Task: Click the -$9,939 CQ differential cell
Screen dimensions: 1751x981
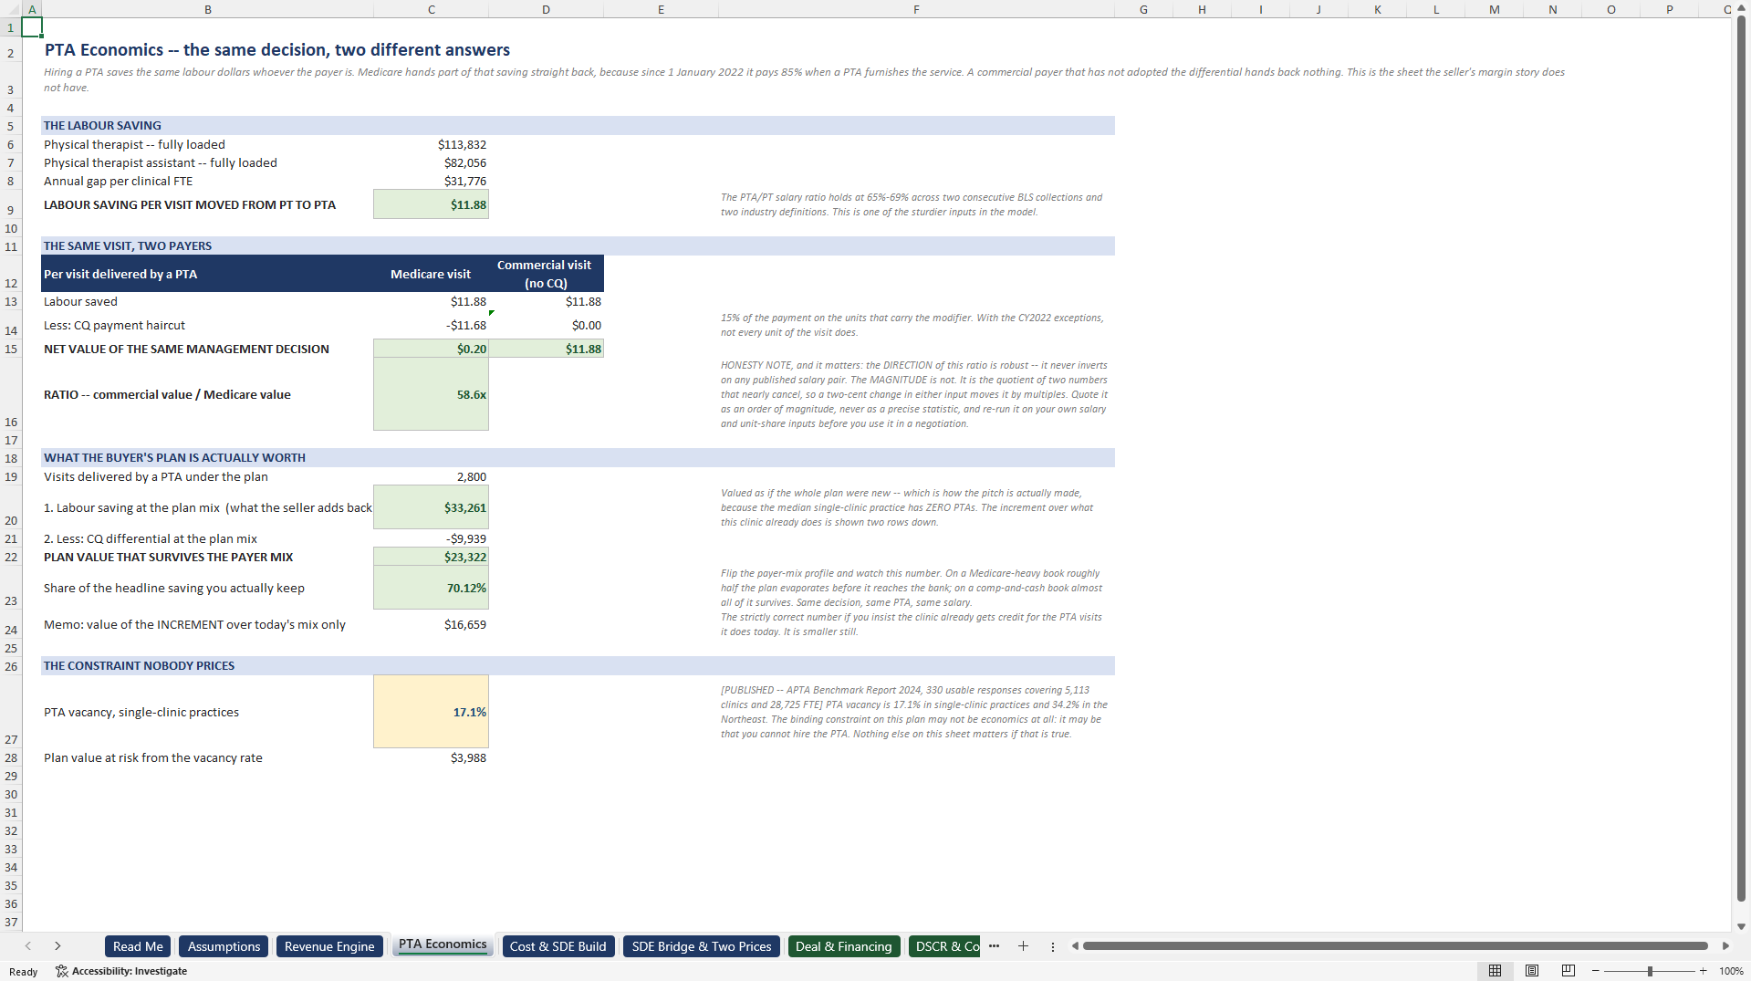Action: pyautogui.click(x=431, y=538)
